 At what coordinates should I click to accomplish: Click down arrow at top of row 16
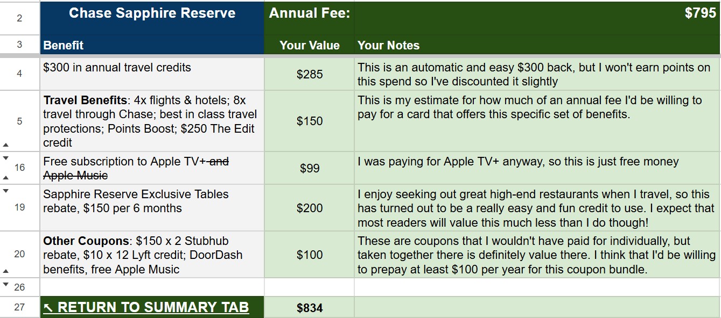point(6,158)
